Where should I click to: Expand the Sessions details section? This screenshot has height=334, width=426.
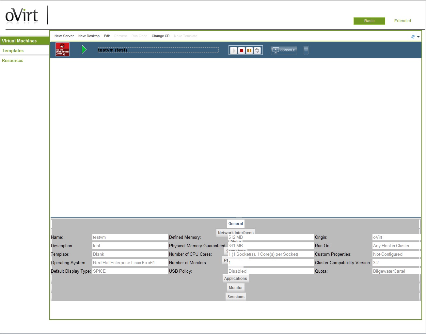pos(236,297)
